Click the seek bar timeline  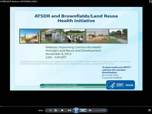pos(76,106)
